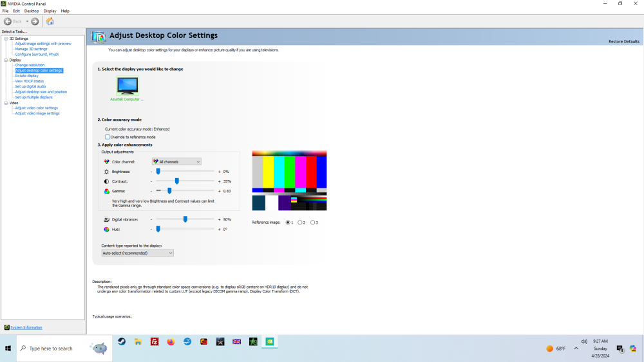The image size is (644, 362).
Task: Select reference image 3 radio button
Action: click(x=313, y=222)
